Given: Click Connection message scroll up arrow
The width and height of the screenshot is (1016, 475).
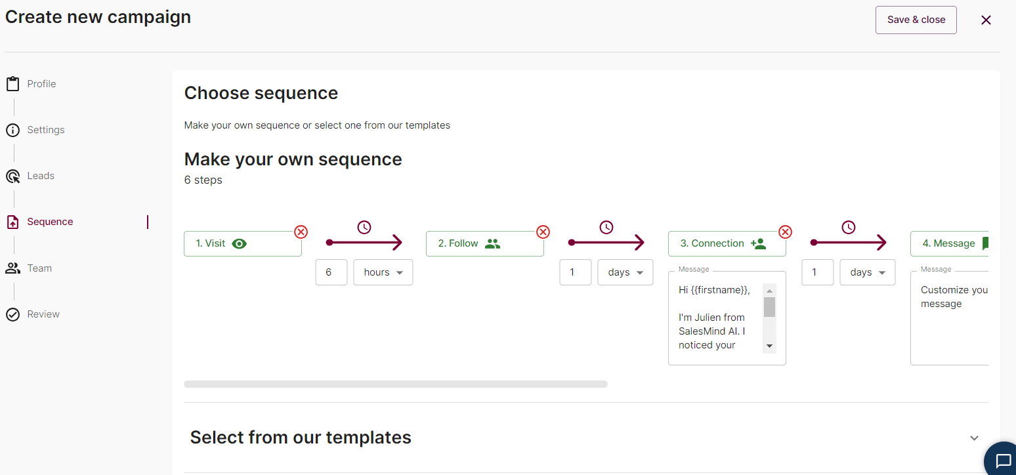Looking at the screenshot, I should [769, 290].
